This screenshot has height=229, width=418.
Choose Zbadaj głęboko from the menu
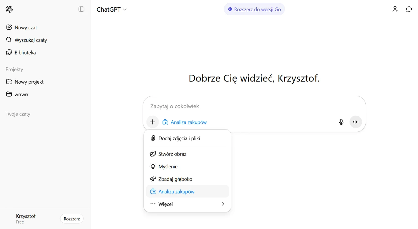175,179
